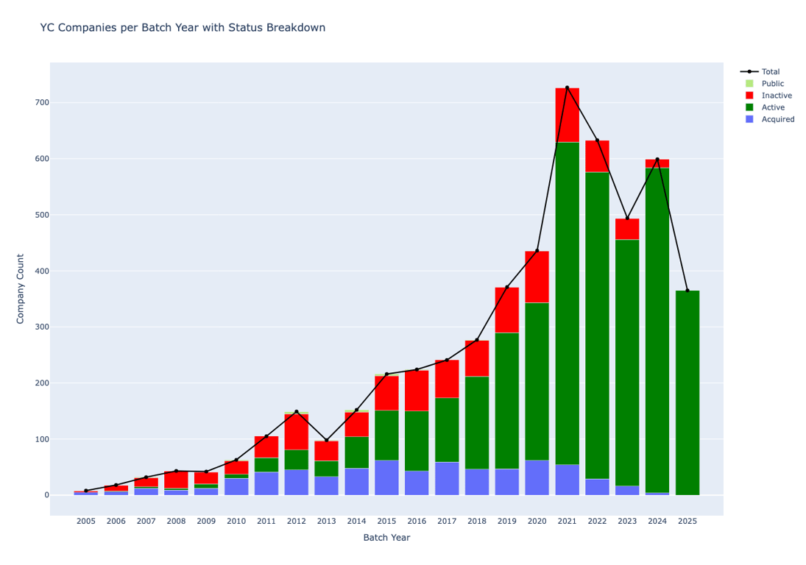Click the Total line marker at 2021 peak

coord(567,88)
